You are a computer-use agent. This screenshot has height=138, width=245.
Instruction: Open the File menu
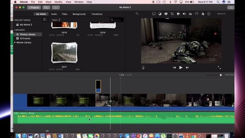click(x=33, y=2)
